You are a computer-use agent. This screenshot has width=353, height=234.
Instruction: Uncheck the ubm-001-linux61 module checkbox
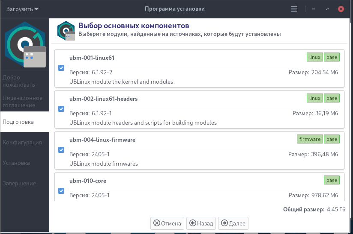coord(61,68)
